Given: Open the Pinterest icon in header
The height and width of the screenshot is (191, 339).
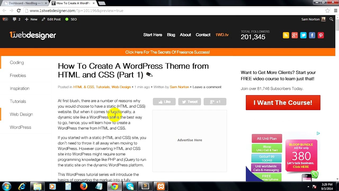Looking at the screenshot, I should 321,35.
